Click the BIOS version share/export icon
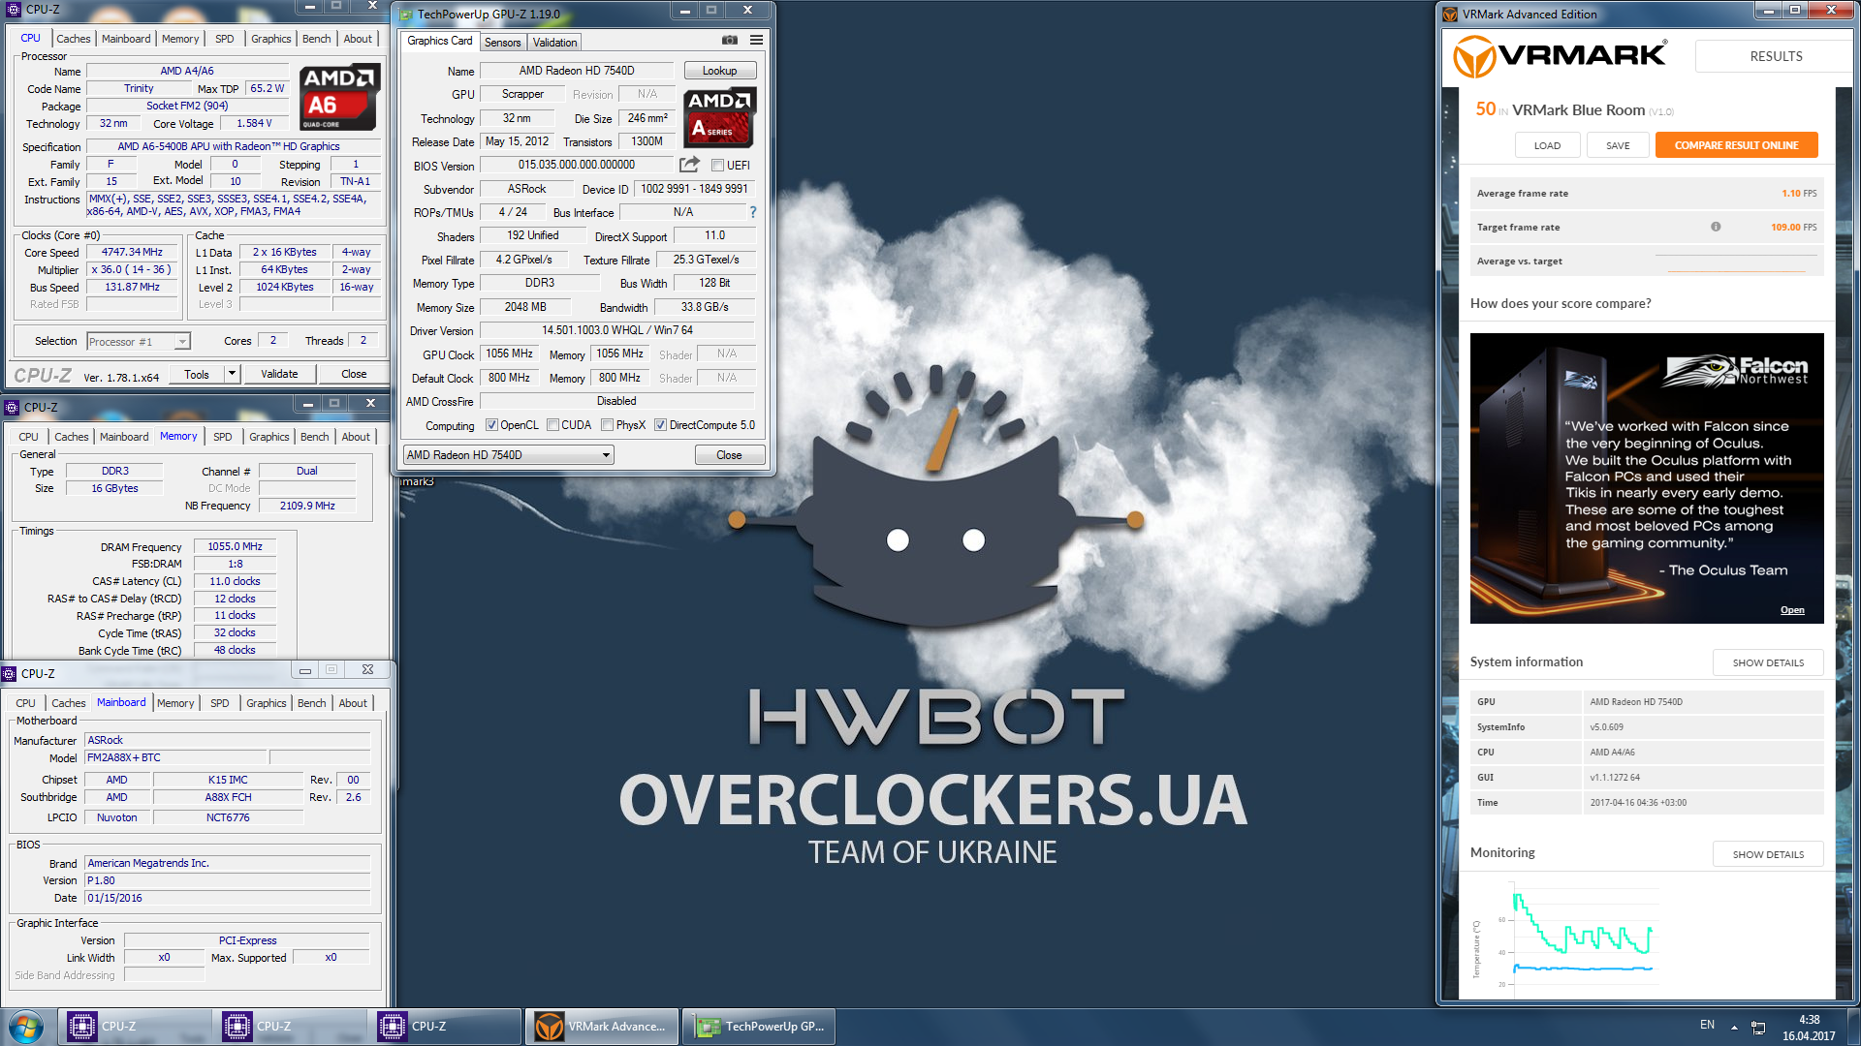Screen dimensions: 1861x1046 pos(689,165)
